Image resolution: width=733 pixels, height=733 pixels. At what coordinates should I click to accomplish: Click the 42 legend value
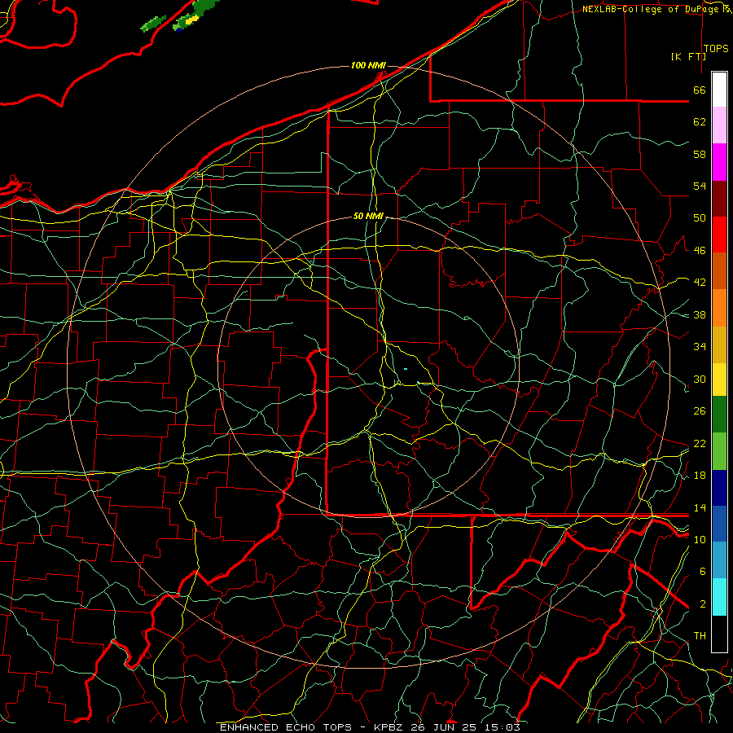[700, 283]
